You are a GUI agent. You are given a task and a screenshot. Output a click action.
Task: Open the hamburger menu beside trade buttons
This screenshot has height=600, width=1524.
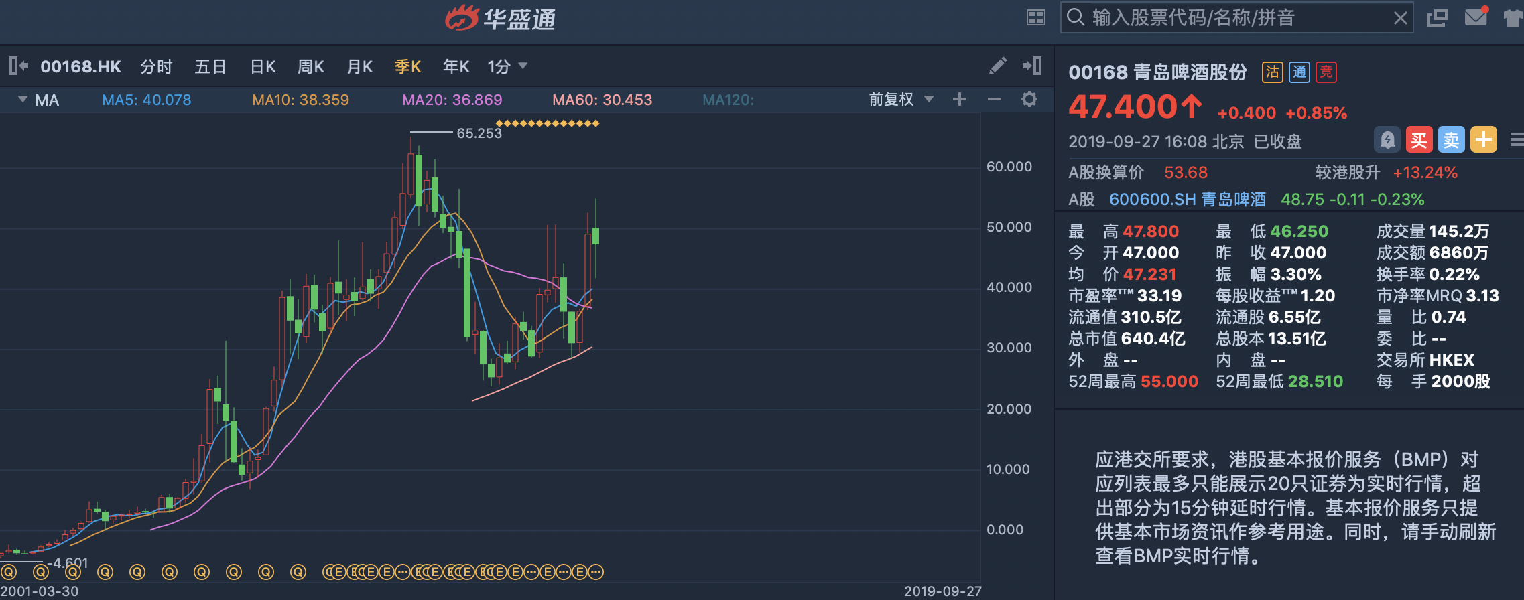pos(1517,140)
